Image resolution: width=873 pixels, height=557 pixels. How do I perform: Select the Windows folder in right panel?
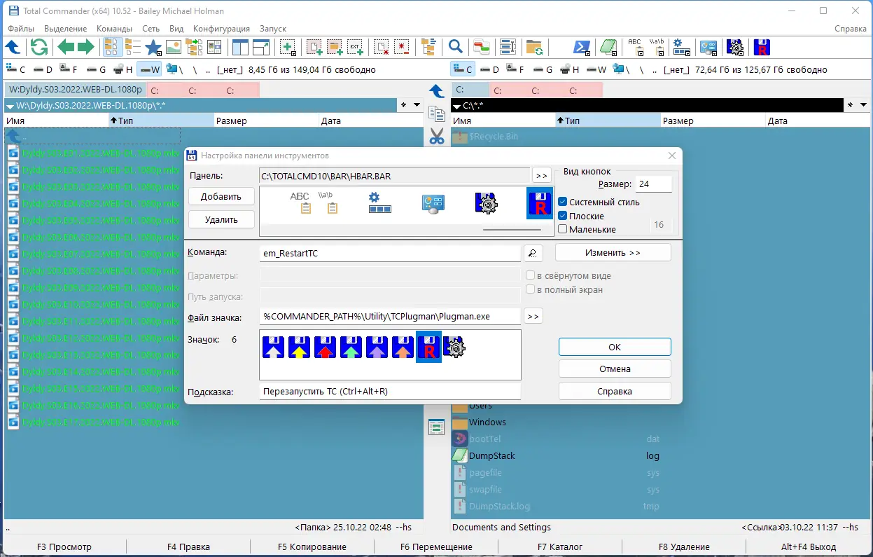487,422
